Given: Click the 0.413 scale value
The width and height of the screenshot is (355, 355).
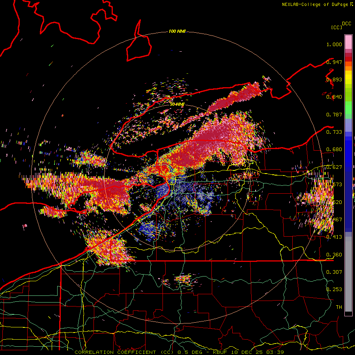Looking at the screenshot, I should point(334,237).
